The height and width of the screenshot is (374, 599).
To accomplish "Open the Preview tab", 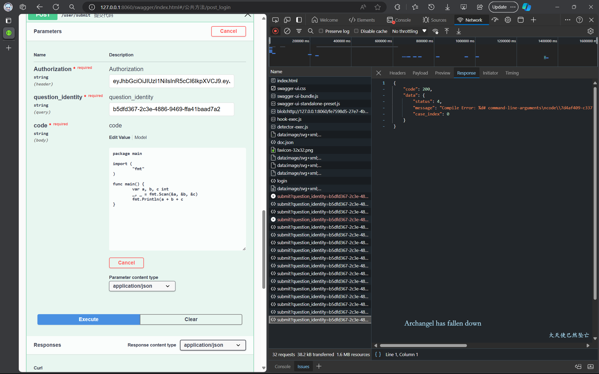I will 443,73.
